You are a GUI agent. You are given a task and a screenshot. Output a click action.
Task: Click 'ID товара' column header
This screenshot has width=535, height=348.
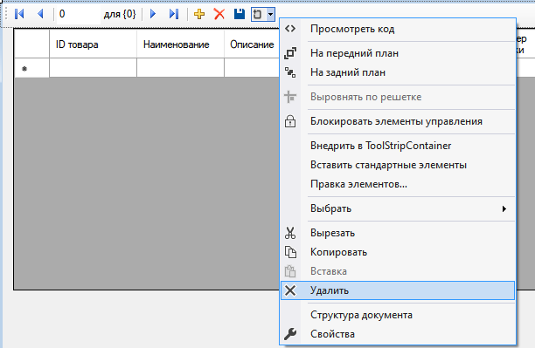tap(94, 44)
